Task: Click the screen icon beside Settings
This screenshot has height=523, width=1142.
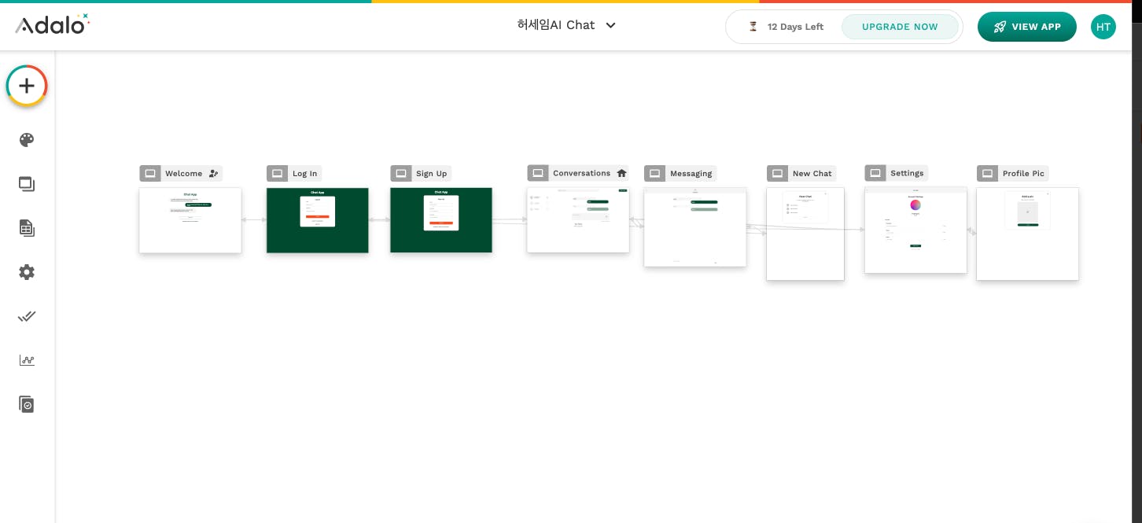Action: pyautogui.click(x=875, y=173)
